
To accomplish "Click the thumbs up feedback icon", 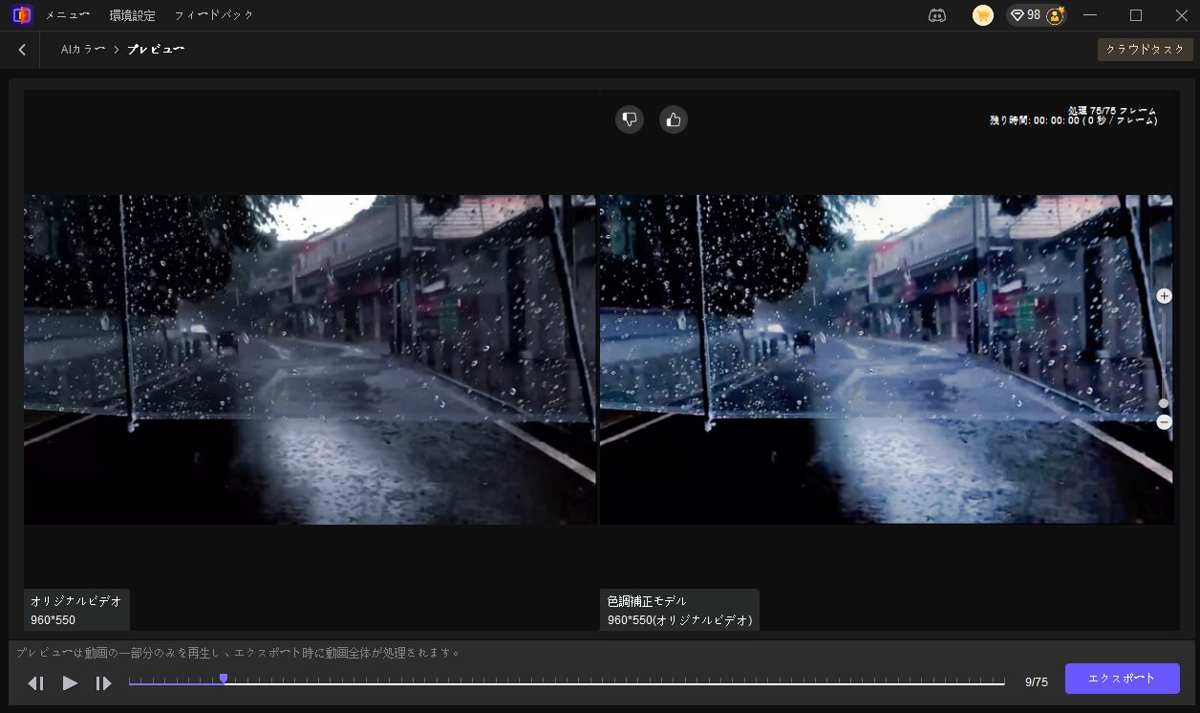I will tap(674, 119).
